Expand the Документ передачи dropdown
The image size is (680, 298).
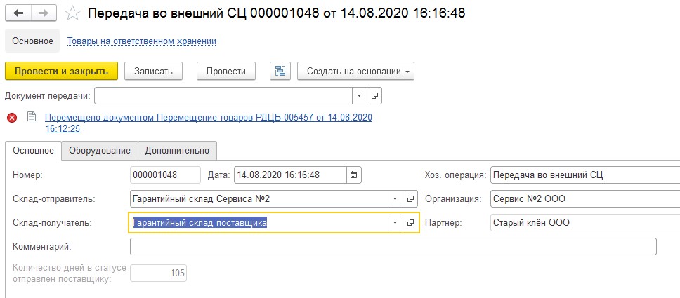click(x=360, y=96)
